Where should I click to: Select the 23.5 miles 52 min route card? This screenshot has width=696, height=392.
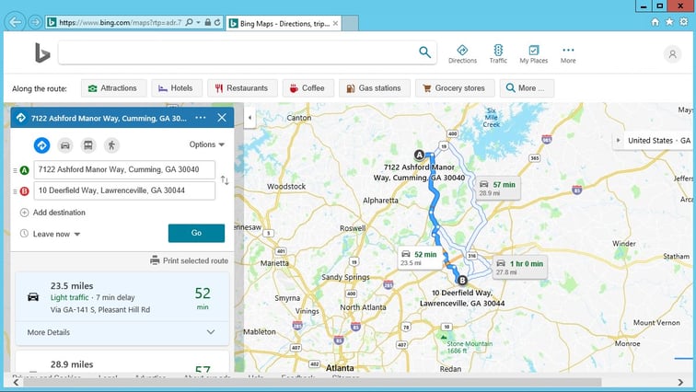(x=122, y=296)
